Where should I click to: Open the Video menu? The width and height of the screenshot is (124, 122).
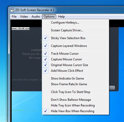tap(24, 17)
